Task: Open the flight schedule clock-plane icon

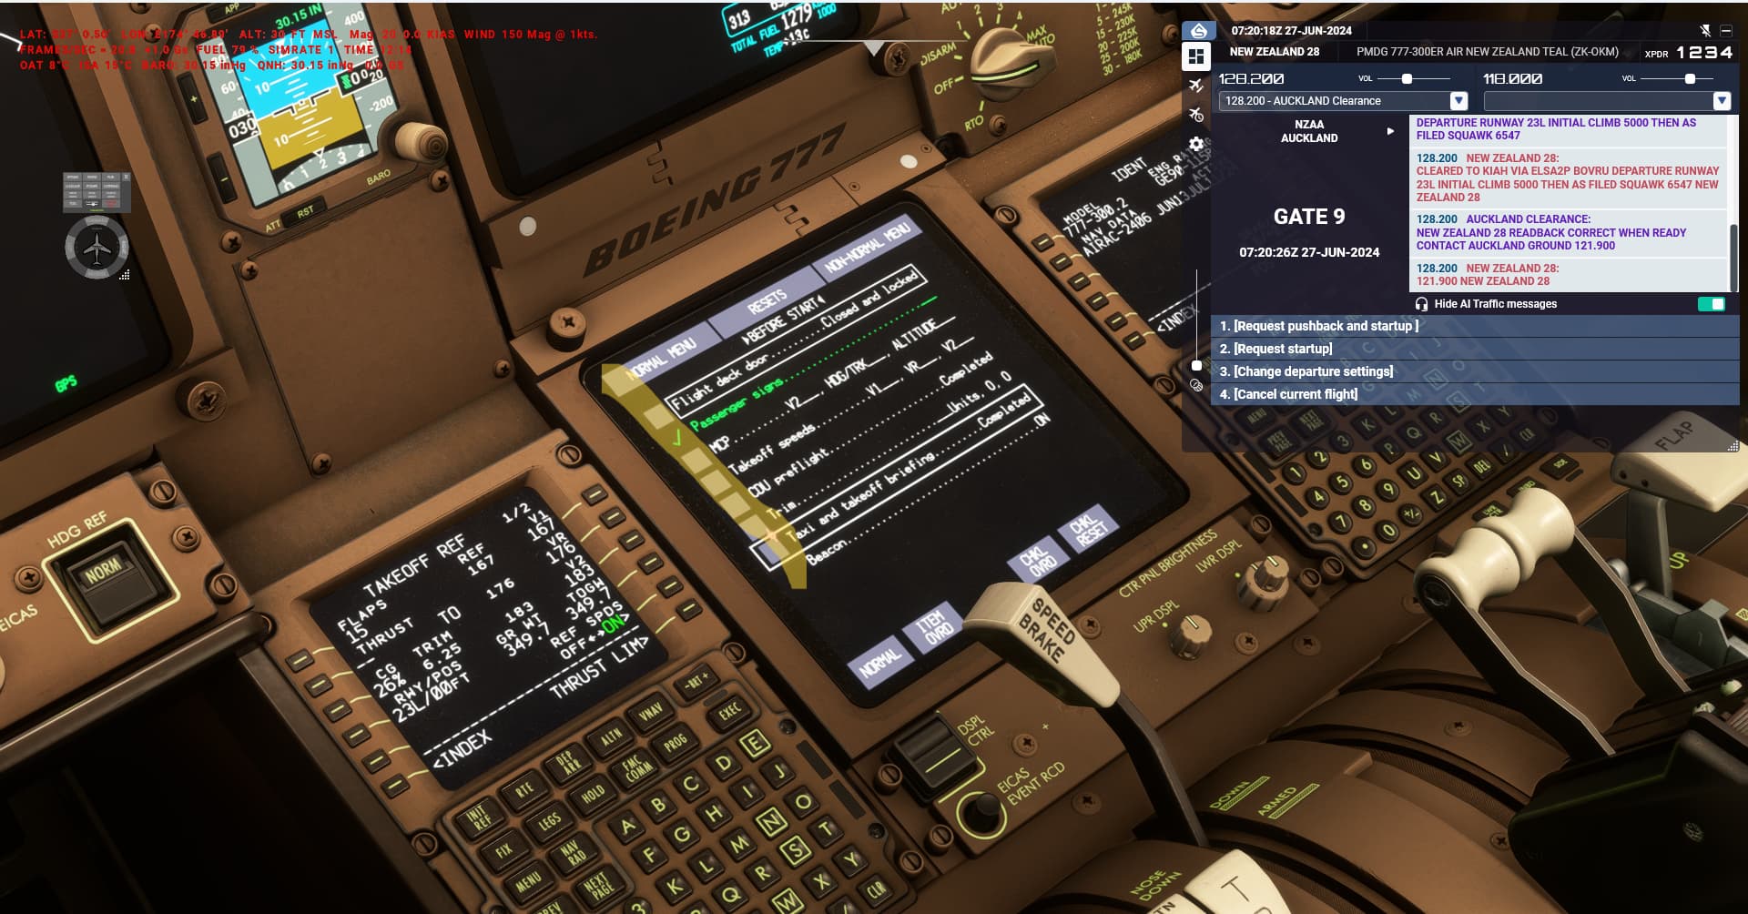Action: pos(1196,115)
